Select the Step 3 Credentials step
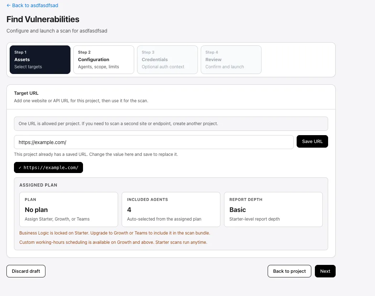This screenshot has width=375, height=296. (167, 59)
